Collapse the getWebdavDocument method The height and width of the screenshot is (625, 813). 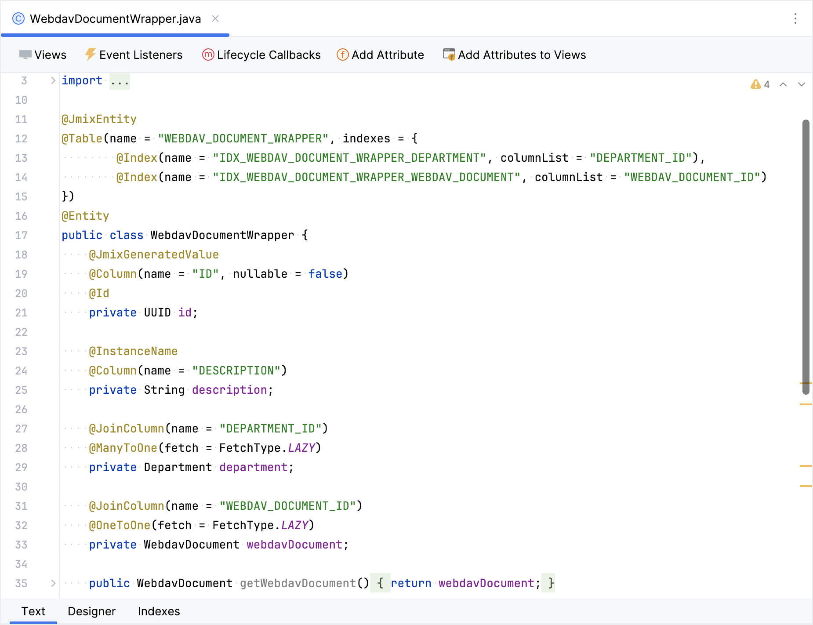(53, 583)
